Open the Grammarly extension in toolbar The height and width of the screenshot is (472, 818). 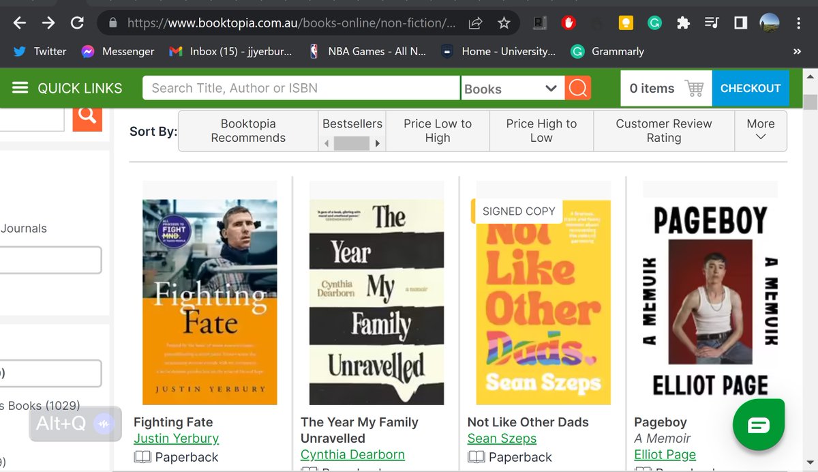tap(654, 23)
